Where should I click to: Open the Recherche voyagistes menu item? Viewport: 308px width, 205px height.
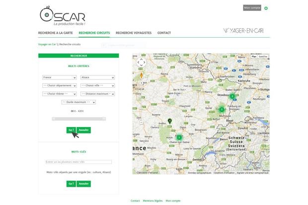(134, 33)
